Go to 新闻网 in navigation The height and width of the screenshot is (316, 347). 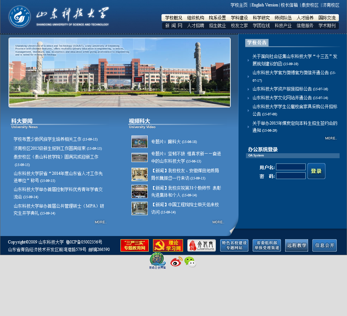click(x=173, y=26)
